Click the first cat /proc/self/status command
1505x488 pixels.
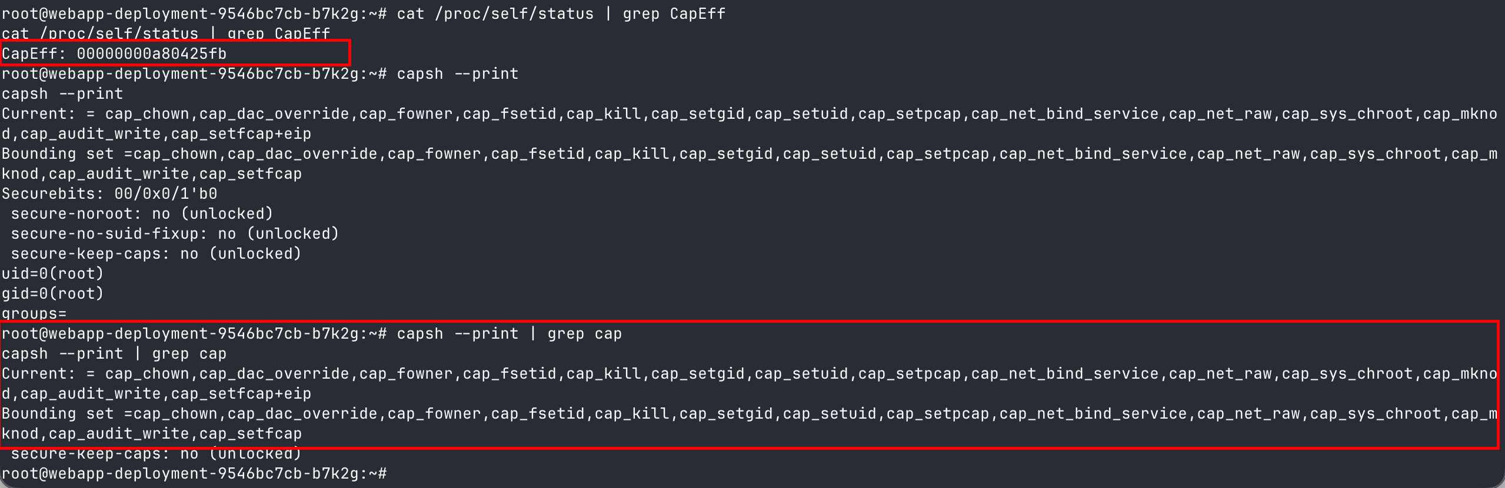561,14
